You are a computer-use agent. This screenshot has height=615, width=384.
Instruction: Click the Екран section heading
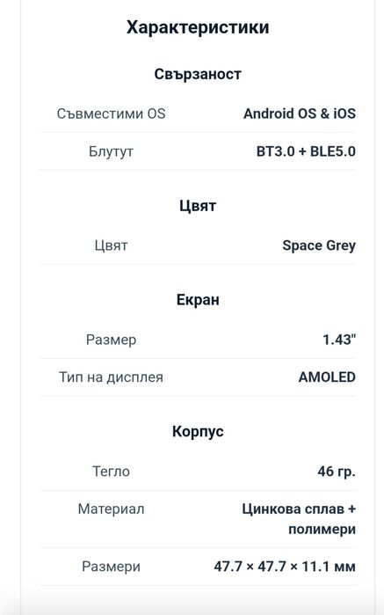click(198, 300)
